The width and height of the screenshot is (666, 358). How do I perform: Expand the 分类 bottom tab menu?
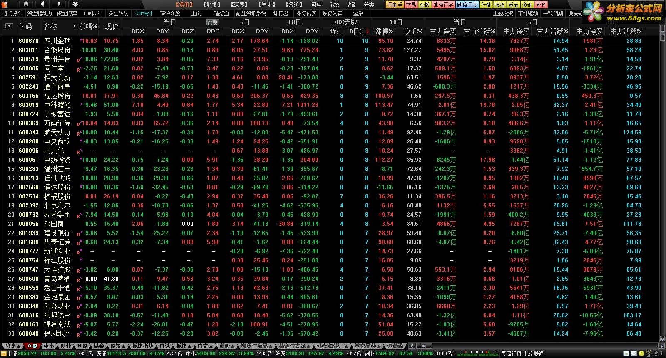12,346
